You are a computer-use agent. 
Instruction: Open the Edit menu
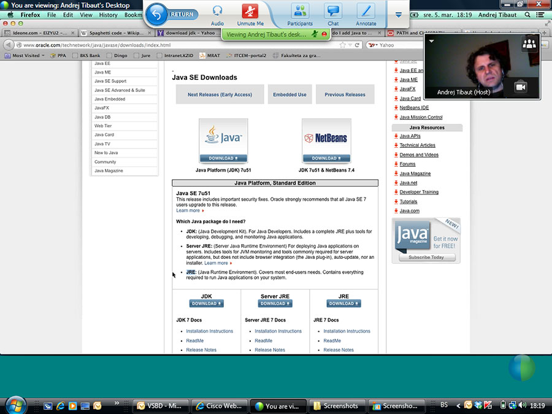[x=68, y=15]
